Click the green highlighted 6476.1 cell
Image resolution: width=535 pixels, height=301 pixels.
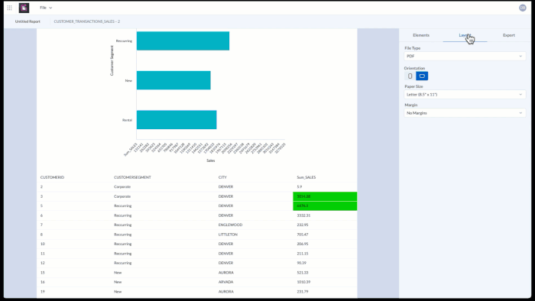[325, 206]
